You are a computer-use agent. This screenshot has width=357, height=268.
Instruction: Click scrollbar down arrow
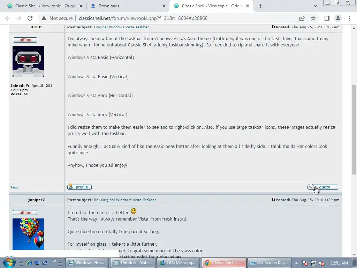354,254
